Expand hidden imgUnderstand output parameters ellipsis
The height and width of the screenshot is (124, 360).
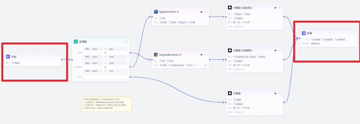click(205, 65)
